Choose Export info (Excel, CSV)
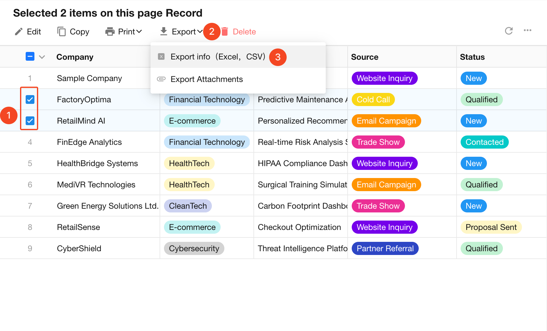The image size is (547, 331). pyautogui.click(x=217, y=57)
